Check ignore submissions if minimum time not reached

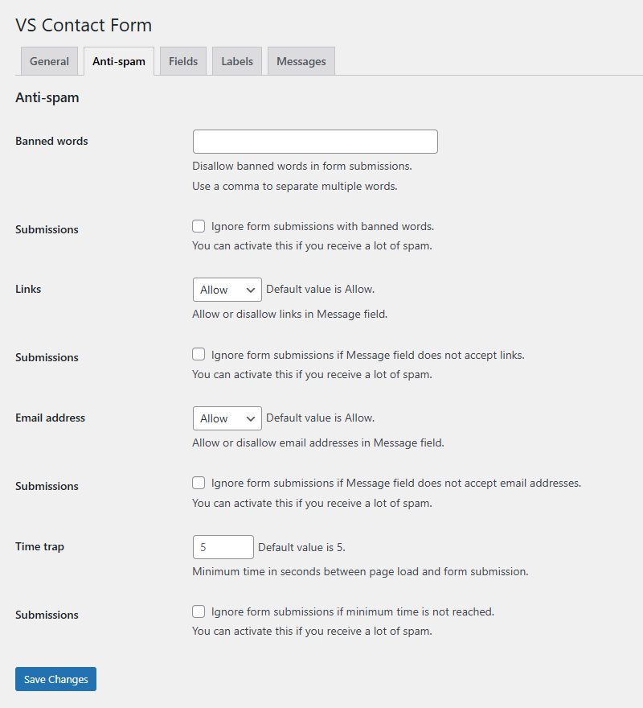click(x=199, y=611)
